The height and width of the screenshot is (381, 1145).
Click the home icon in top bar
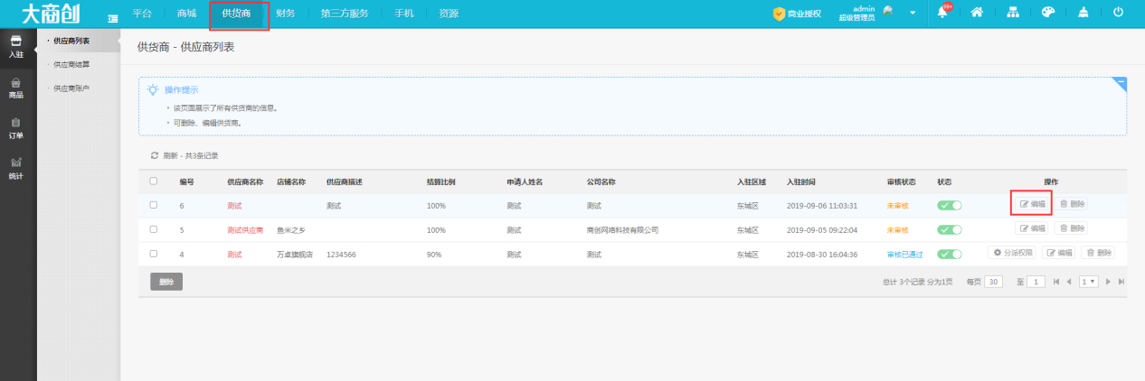click(x=977, y=14)
